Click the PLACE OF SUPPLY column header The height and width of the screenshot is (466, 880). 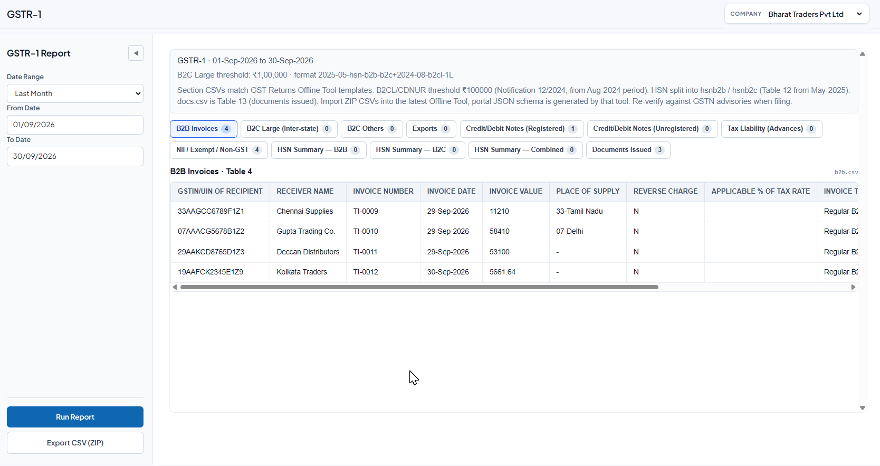coord(588,192)
